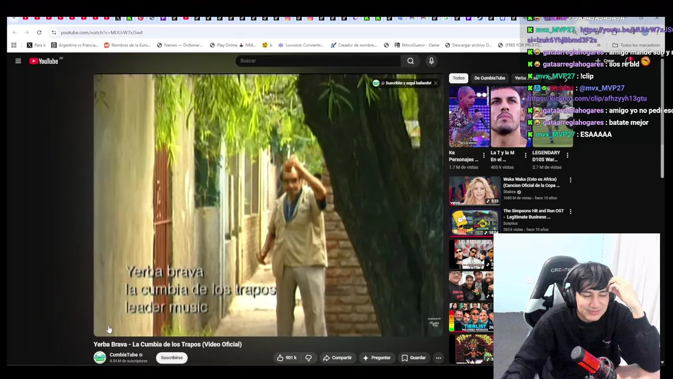Click the channel watermark in the player corner
This screenshot has height=379, width=673.
(x=434, y=322)
